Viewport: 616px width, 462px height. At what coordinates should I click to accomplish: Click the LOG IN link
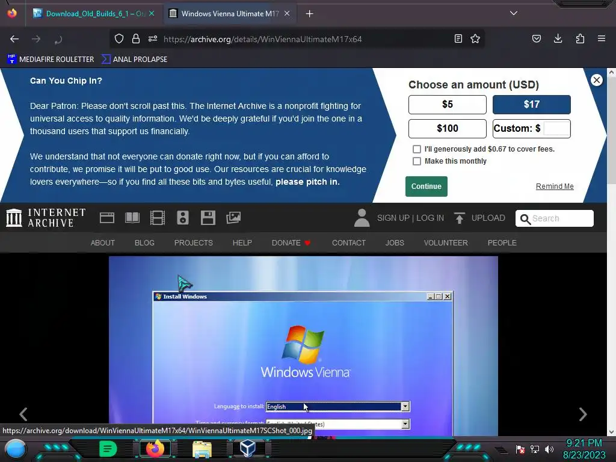coord(430,218)
